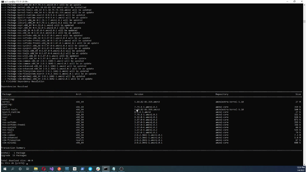The image size is (307, 172).
Task: Click the "vim-minimal" package name in table
Action: [9, 142]
